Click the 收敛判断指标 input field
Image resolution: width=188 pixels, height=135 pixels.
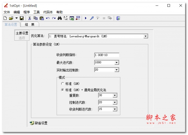(x=107, y=55)
